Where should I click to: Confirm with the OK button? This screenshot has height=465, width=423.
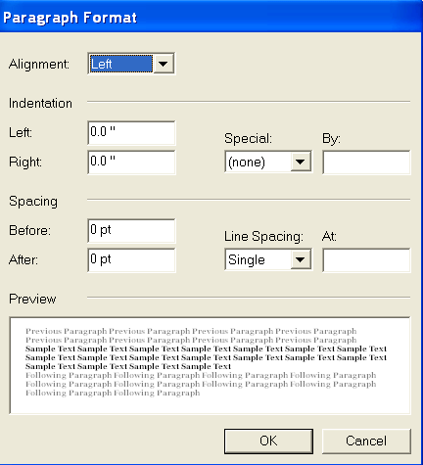pyautogui.click(x=268, y=442)
